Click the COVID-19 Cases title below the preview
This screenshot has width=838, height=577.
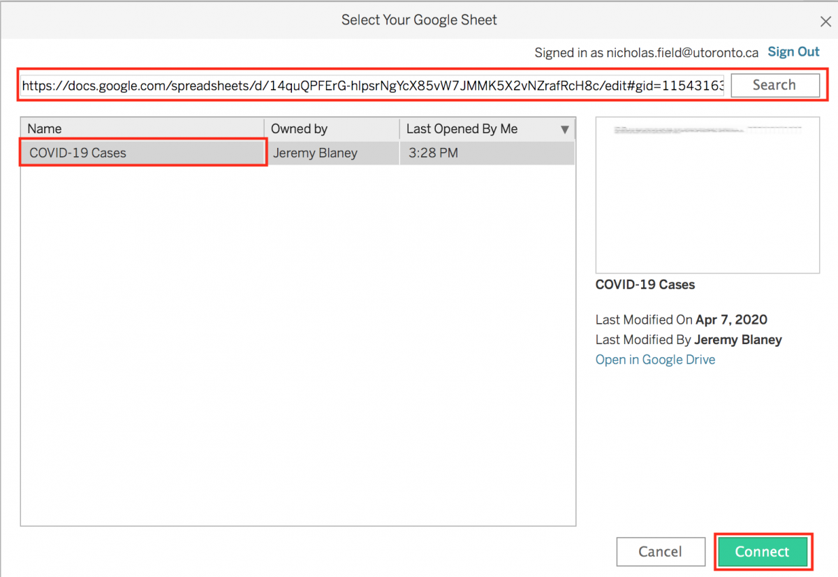point(645,285)
